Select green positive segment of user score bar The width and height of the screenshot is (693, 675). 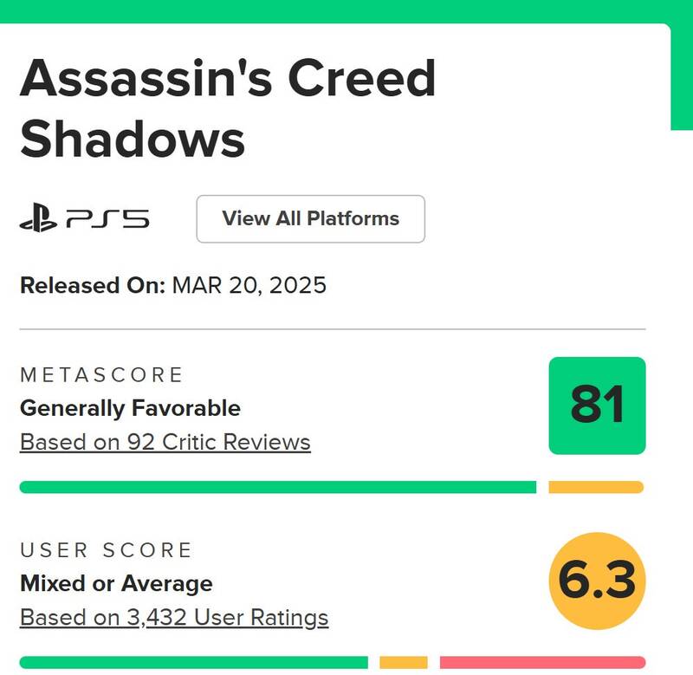point(193,663)
